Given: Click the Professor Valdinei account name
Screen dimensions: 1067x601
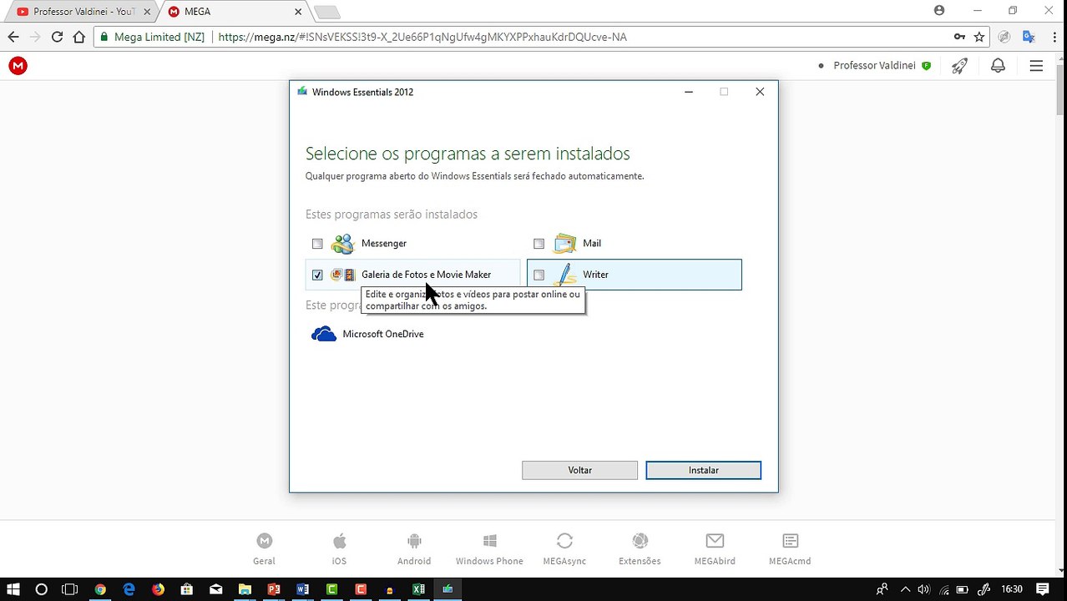Looking at the screenshot, I should [x=874, y=65].
